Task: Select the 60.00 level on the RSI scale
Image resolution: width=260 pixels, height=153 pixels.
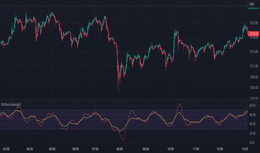Action: (253, 115)
